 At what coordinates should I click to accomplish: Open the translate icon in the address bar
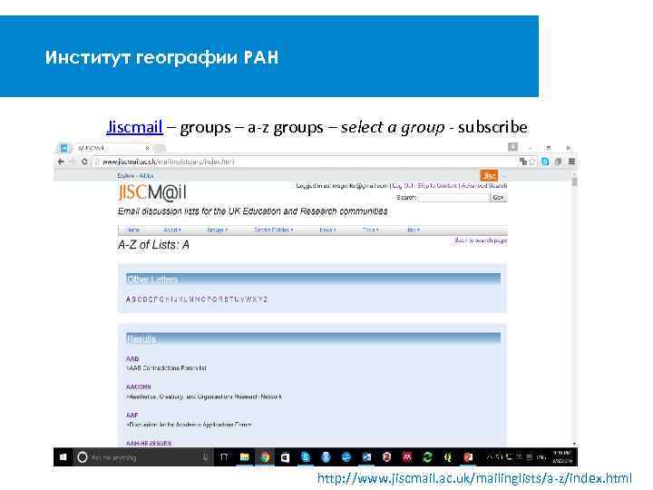[523, 162]
